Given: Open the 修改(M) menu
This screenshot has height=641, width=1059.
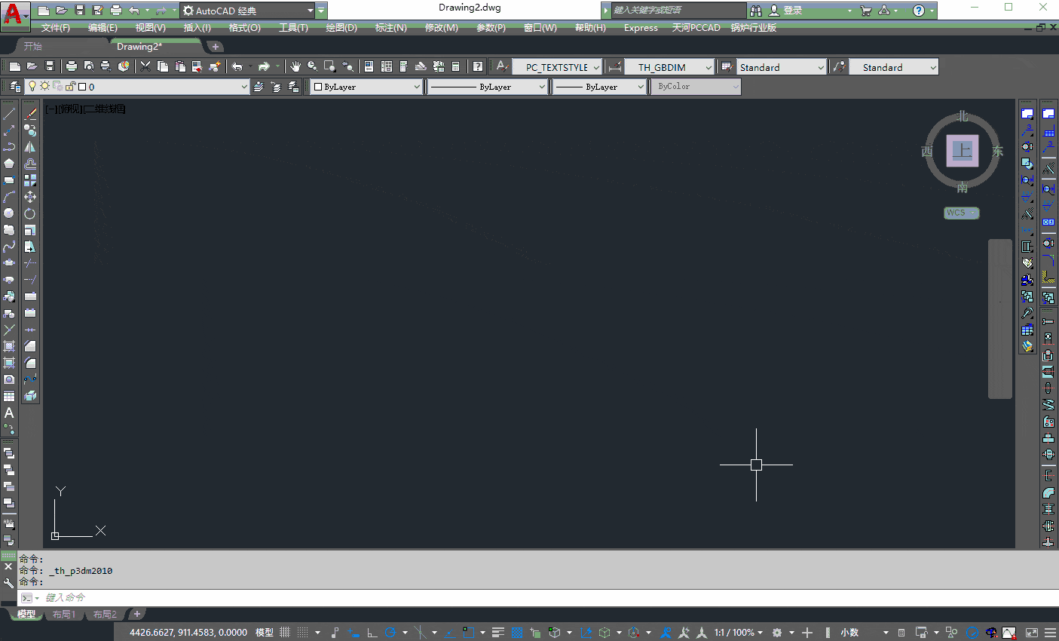Looking at the screenshot, I should pyautogui.click(x=441, y=28).
